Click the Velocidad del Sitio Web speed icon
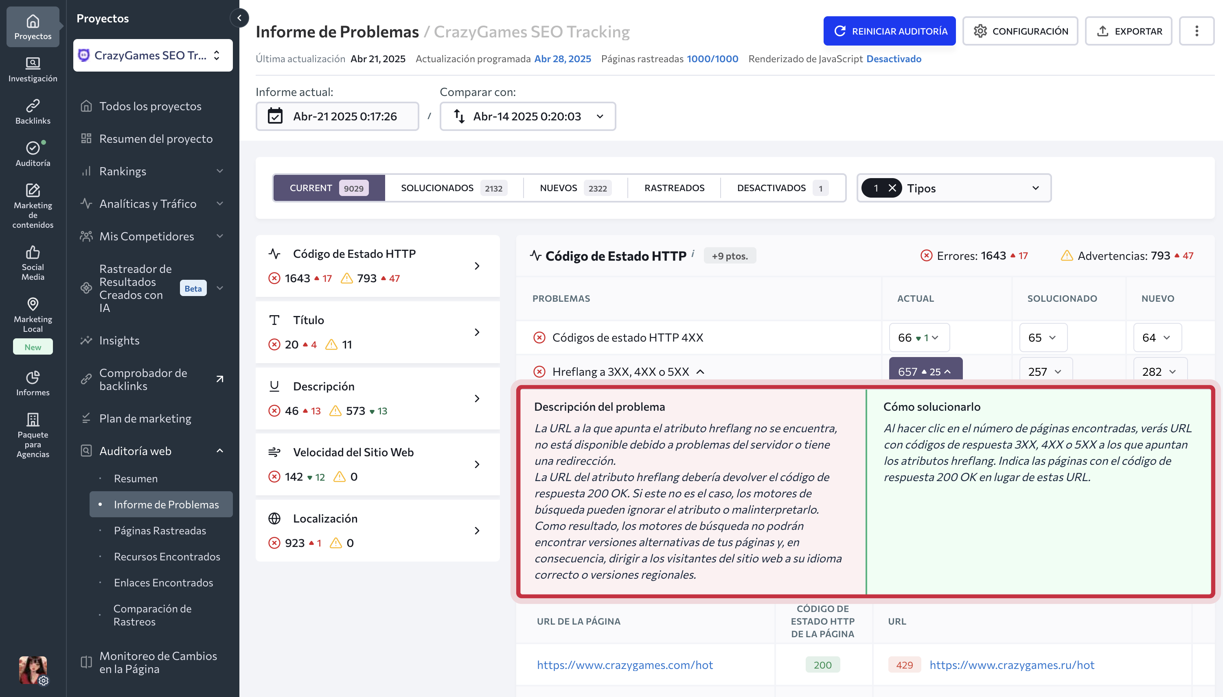The image size is (1223, 697). 274,452
